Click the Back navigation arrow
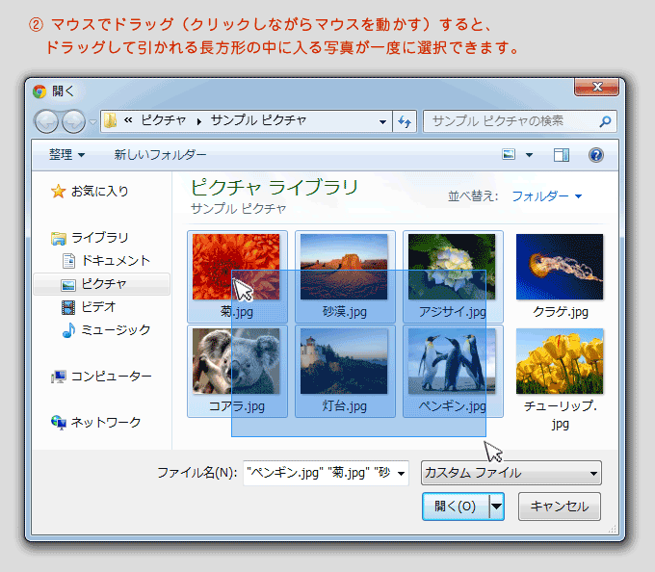This screenshot has width=655, height=572. (x=46, y=122)
